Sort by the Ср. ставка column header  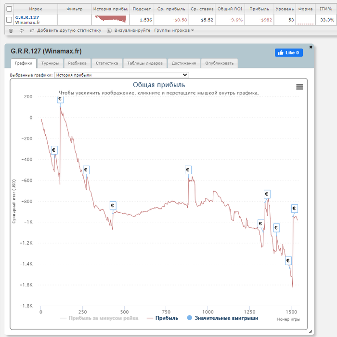pos(202,9)
